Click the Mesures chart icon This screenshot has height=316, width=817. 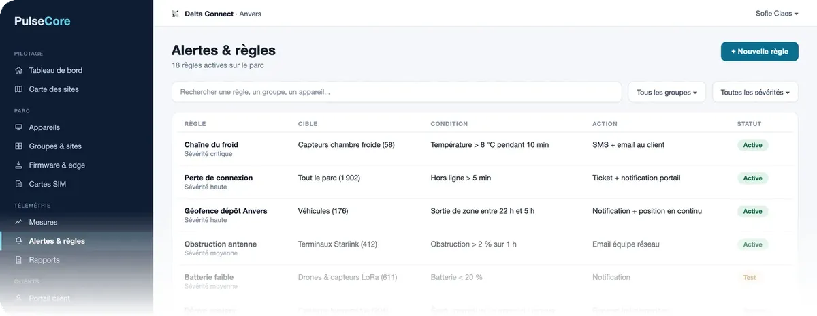(18, 222)
